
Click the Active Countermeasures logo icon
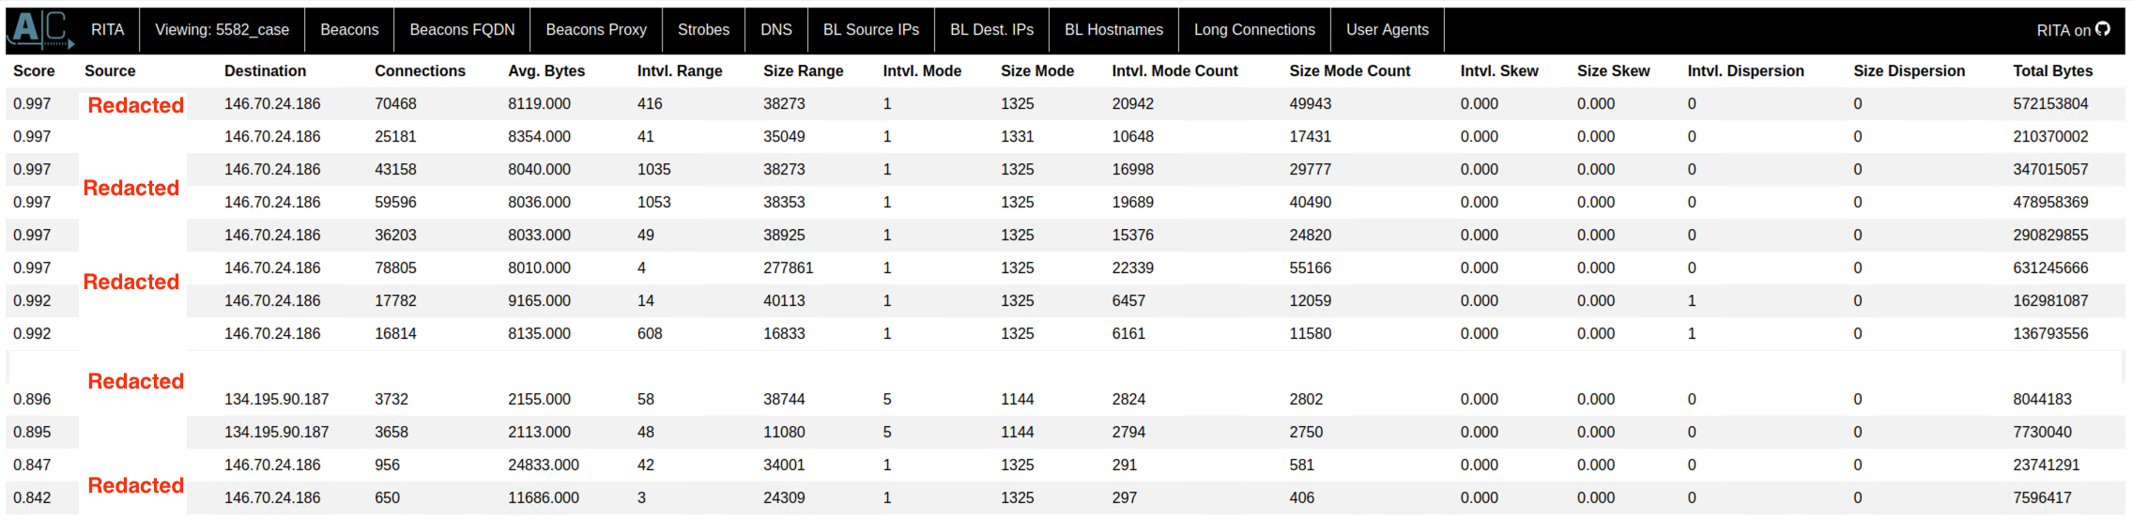39,29
